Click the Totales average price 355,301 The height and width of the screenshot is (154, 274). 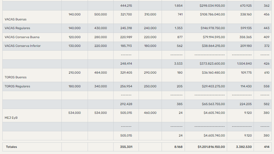click(126, 147)
